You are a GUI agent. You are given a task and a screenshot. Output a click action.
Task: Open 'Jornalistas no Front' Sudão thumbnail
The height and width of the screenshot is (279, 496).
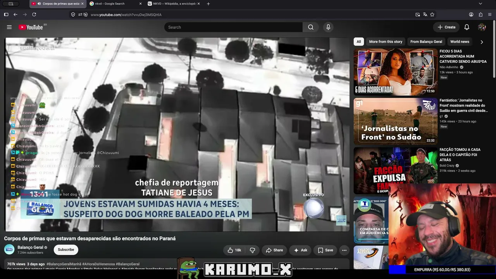coord(395,121)
